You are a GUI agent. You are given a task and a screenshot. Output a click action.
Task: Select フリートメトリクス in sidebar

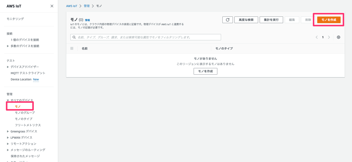(28, 125)
